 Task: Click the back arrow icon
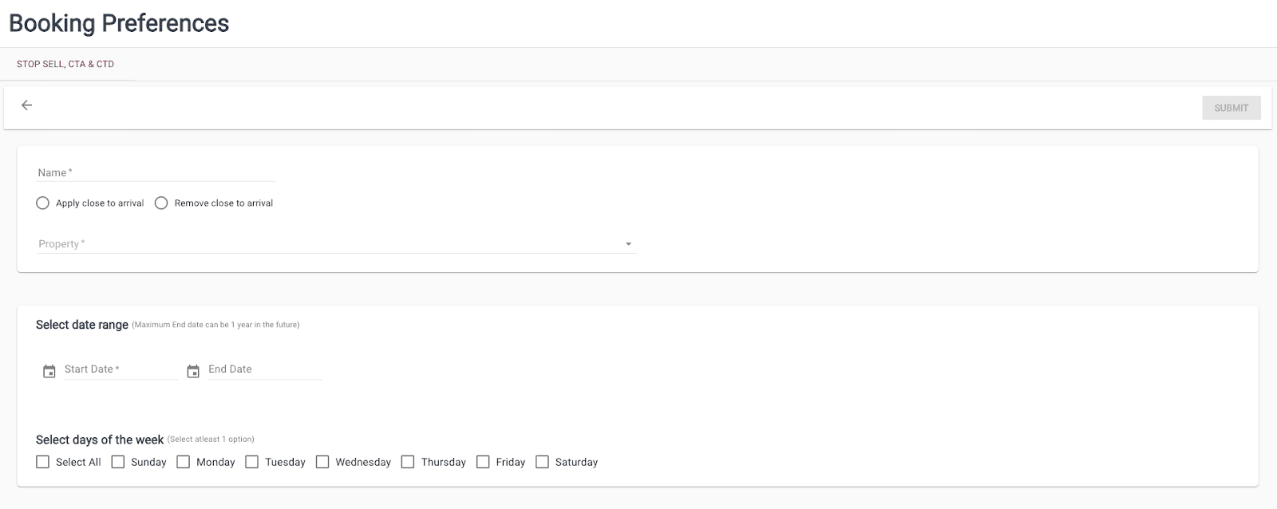27,105
